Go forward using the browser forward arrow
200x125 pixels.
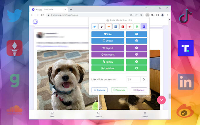coord(37,15)
